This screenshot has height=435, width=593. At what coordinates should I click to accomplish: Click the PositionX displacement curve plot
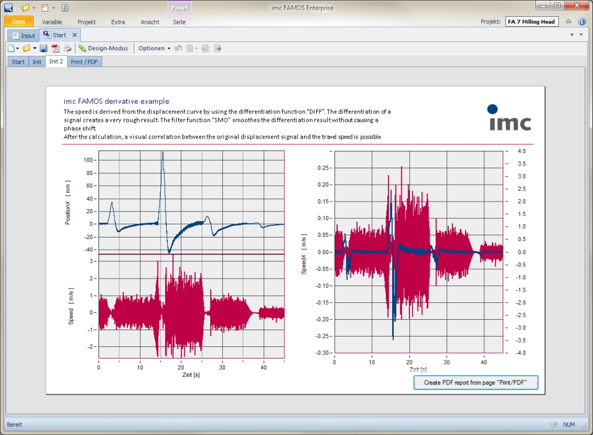[191, 202]
